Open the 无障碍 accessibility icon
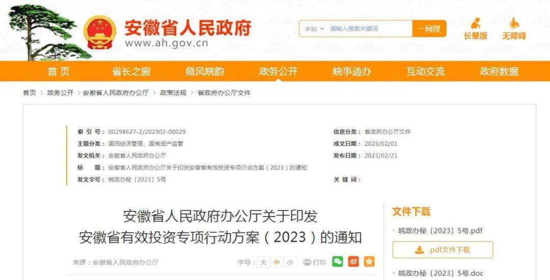Image resolution: width=550 pixels, height=280 pixels. point(514,23)
